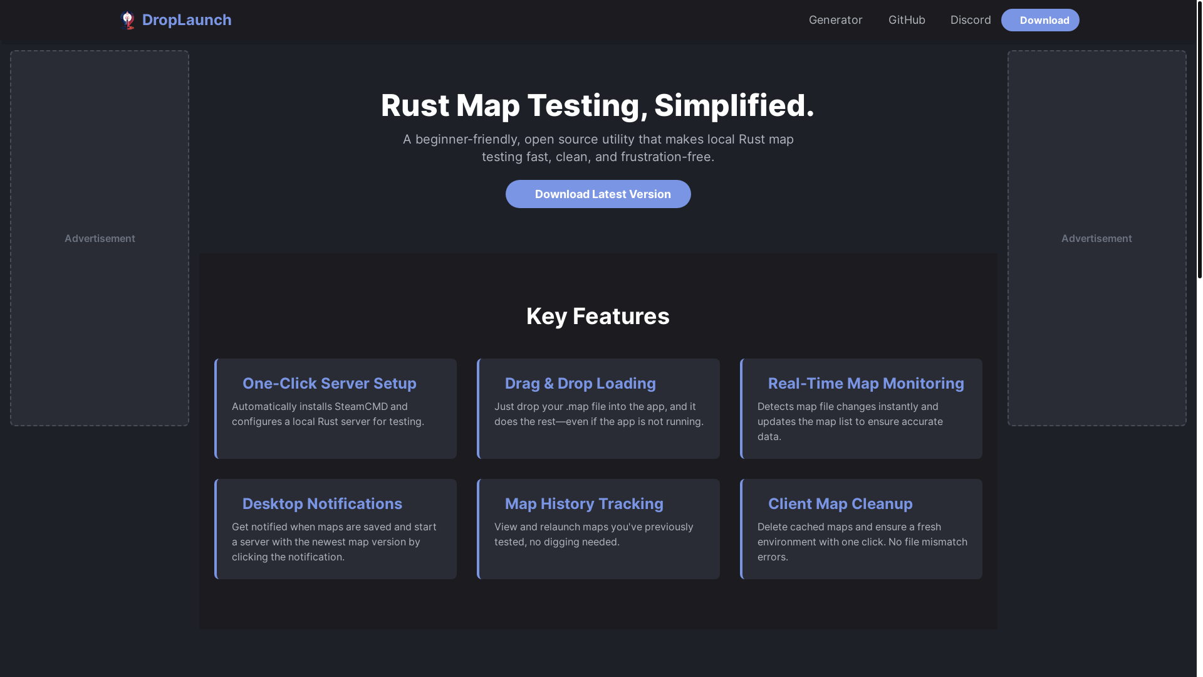Click the Key Features heading
The width and height of the screenshot is (1203, 677).
[598, 316]
